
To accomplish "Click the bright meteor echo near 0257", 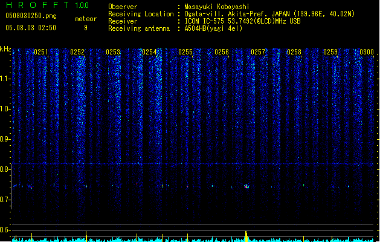I will [246, 186].
